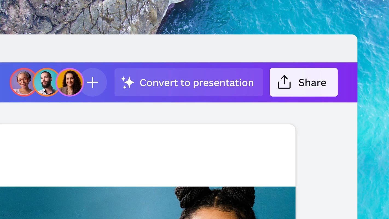Click the rocky cliff in the desktop wallpaper
Image resolution: width=389 pixels, height=219 pixels.
point(82,16)
